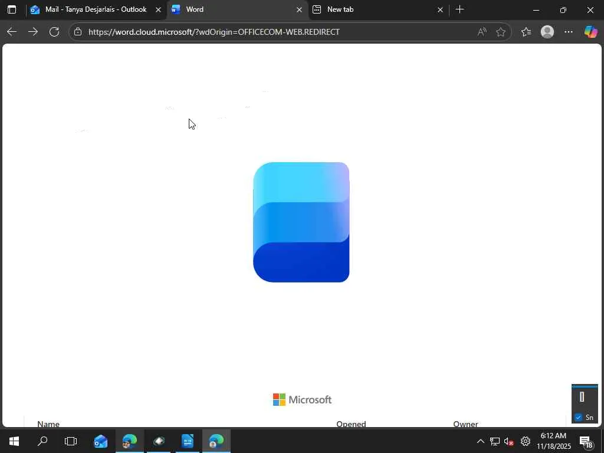Add this page to favorites with star
This screenshot has width=604, height=453.
click(x=500, y=32)
